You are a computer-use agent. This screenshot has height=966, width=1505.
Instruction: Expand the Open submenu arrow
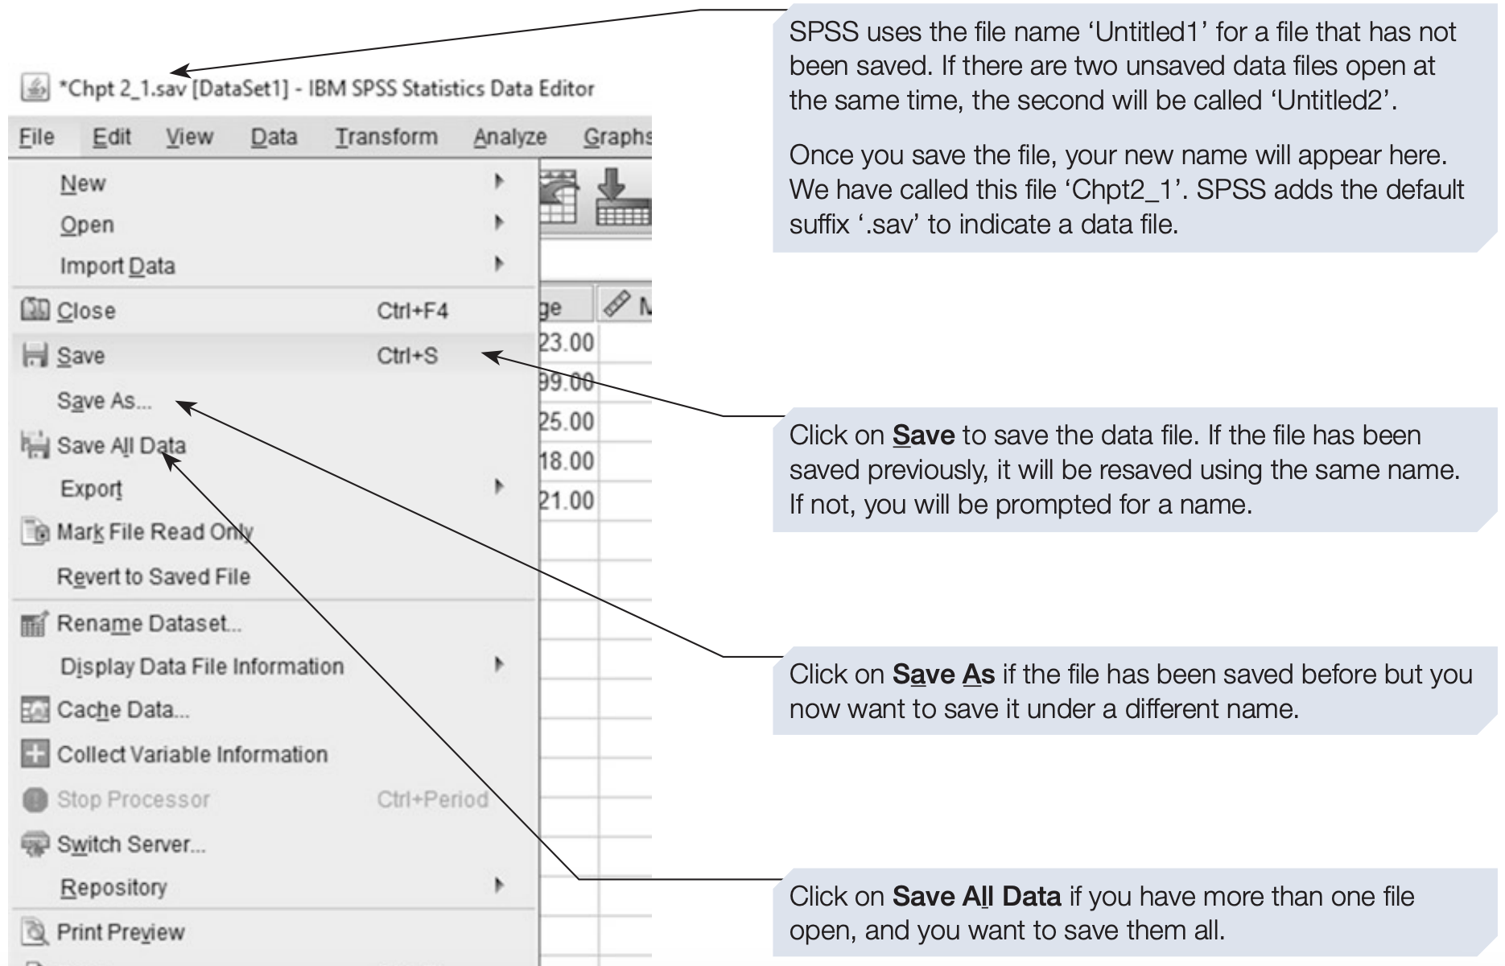click(499, 223)
